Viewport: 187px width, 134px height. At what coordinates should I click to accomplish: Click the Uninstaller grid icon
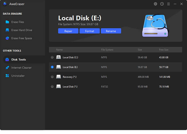(x=7, y=76)
